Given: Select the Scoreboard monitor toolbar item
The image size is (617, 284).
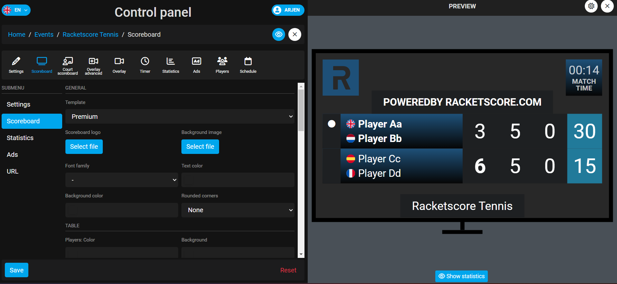Looking at the screenshot, I should tap(42, 65).
